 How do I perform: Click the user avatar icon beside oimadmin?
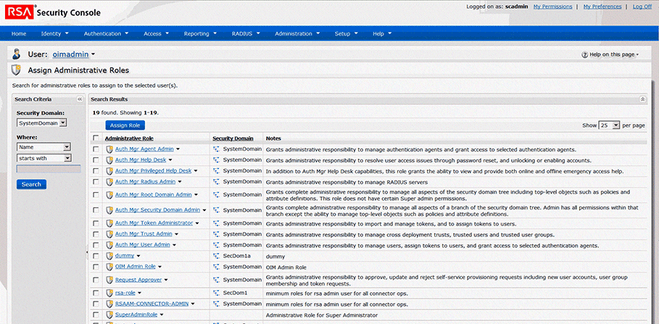pos(17,54)
